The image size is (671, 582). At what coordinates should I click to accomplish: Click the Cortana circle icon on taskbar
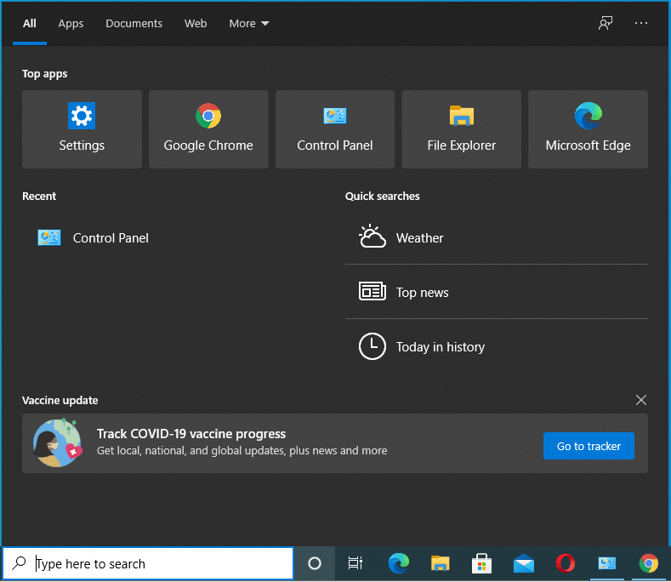pos(315,563)
